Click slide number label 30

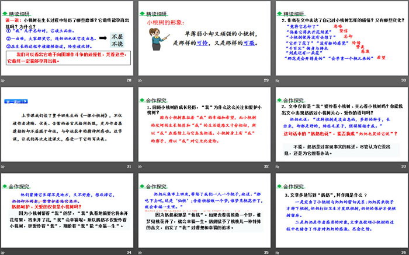click(404, 80)
